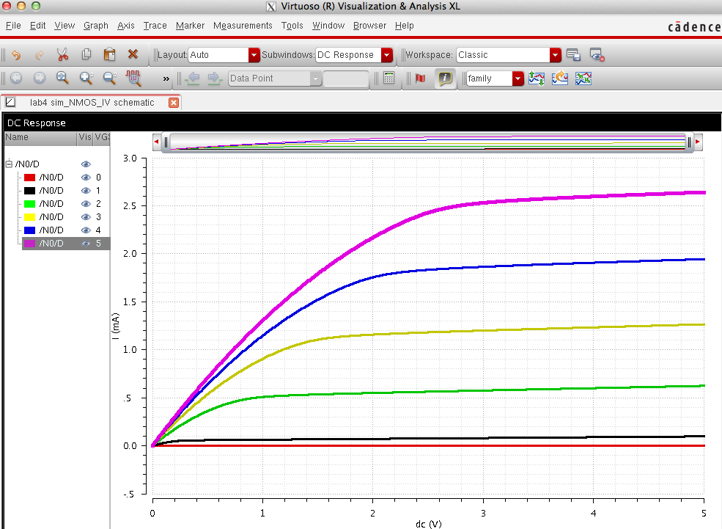The width and height of the screenshot is (722, 529).
Task: Click the yellow color swatch for VGS 3
Action: click(x=30, y=217)
